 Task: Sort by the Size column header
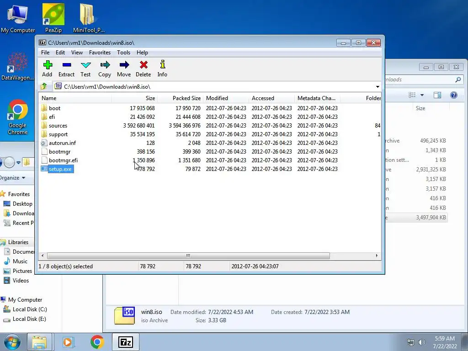click(135, 98)
